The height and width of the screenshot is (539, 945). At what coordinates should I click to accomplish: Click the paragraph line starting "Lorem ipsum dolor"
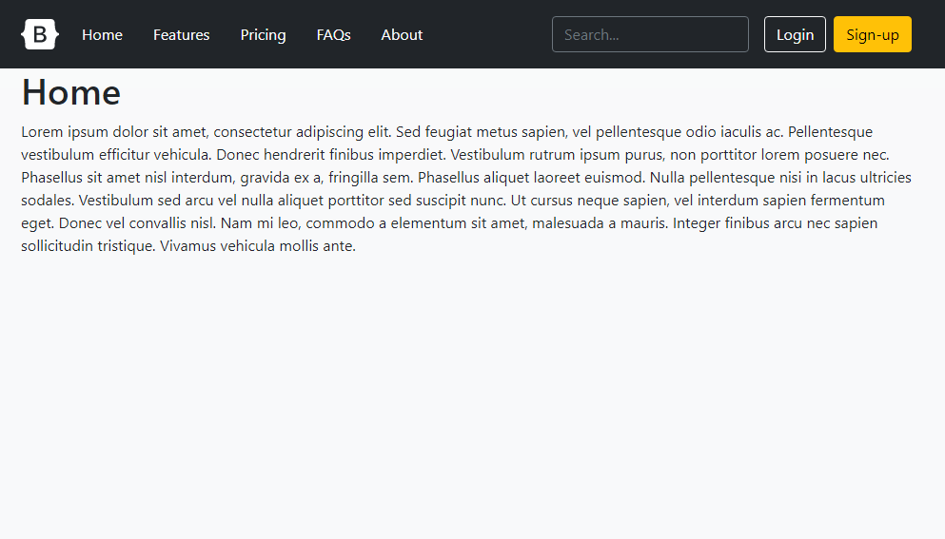pyautogui.click(x=285, y=132)
